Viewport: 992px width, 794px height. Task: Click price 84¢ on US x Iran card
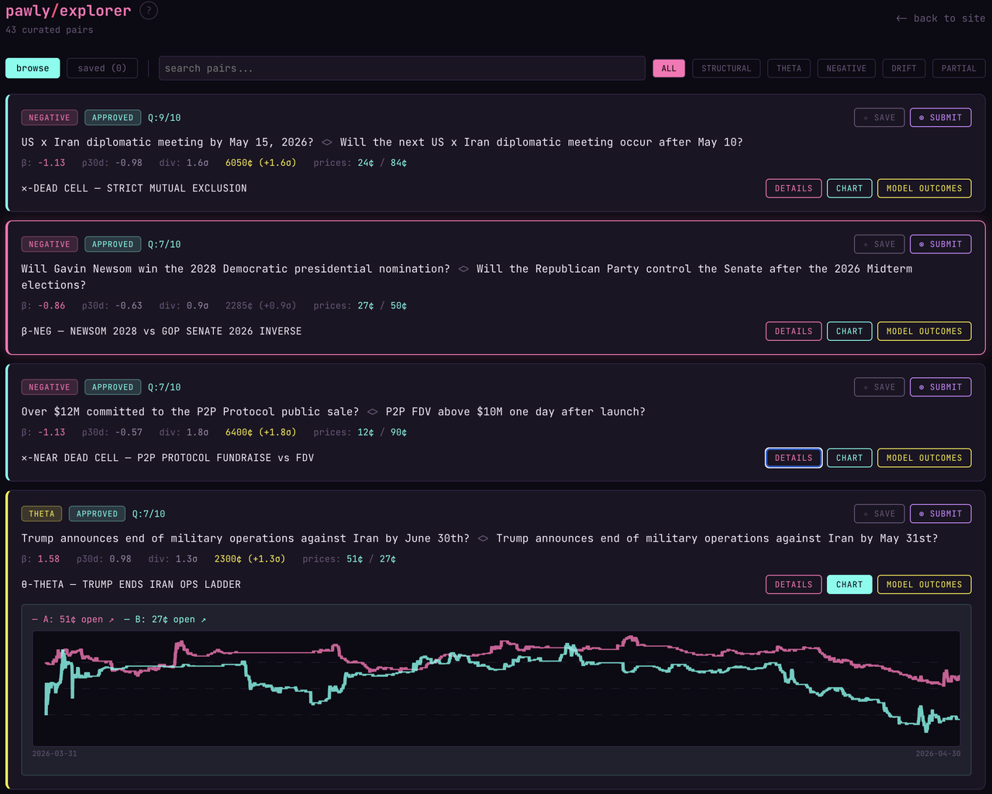point(399,163)
